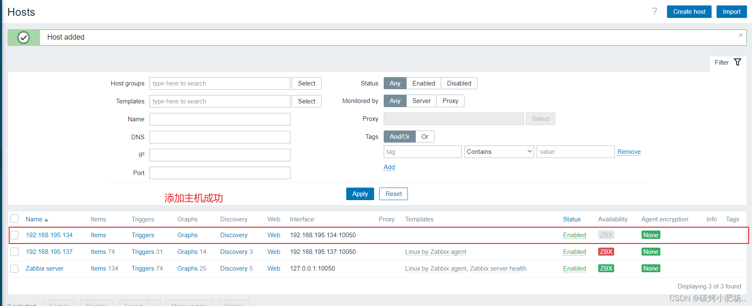Open Items 74 for 192.168.195.137
This screenshot has width=752, height=306.
tap(98, 252)
